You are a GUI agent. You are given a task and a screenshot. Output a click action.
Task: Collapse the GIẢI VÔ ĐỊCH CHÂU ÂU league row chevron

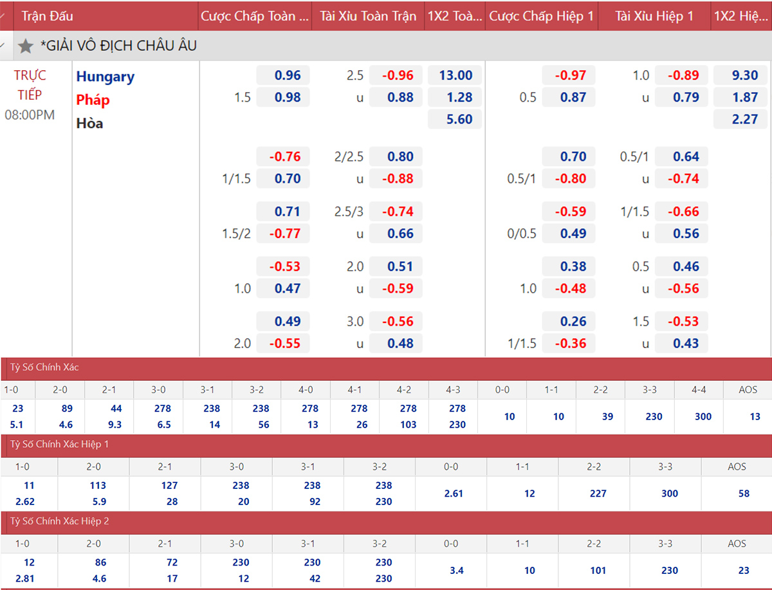(x=3, y=46)
